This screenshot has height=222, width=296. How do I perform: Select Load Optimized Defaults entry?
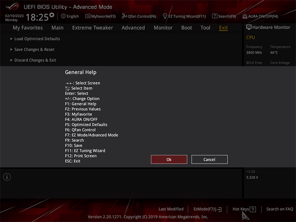click(37, 39)
